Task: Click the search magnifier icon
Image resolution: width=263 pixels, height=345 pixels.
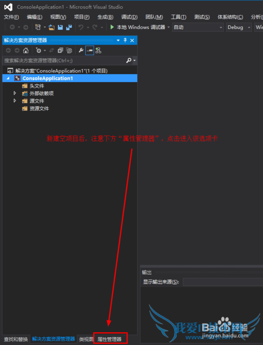Action: coord(129,60)
